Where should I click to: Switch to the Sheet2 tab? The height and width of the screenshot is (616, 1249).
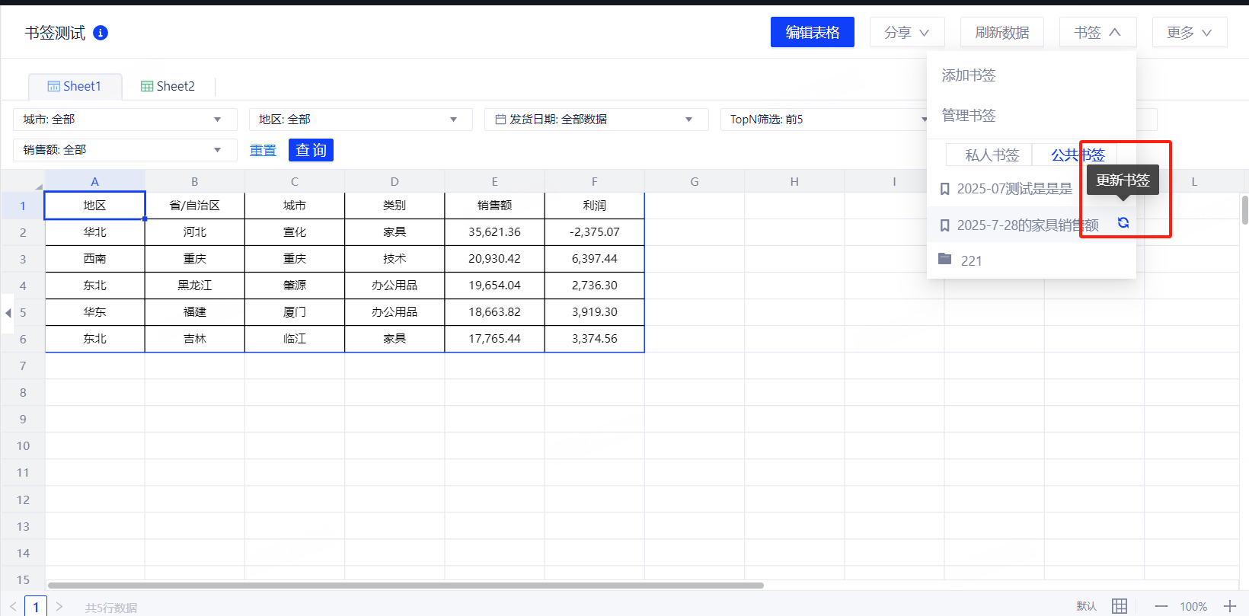click(168, 87)
